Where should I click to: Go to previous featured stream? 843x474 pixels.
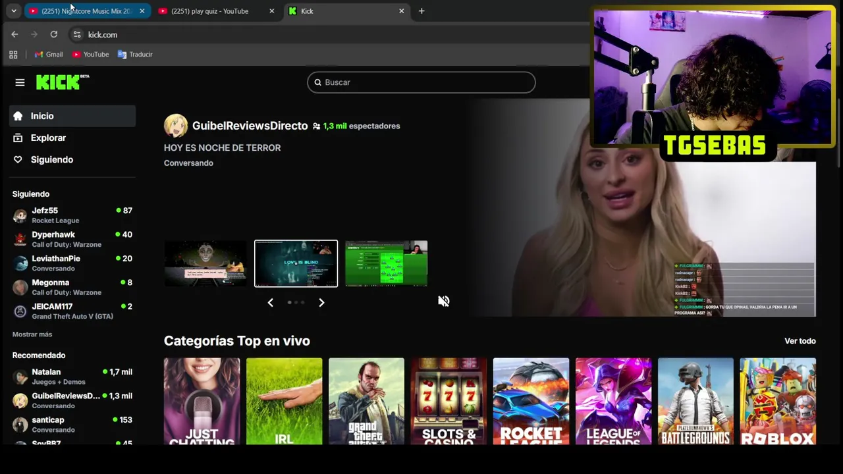270,302
